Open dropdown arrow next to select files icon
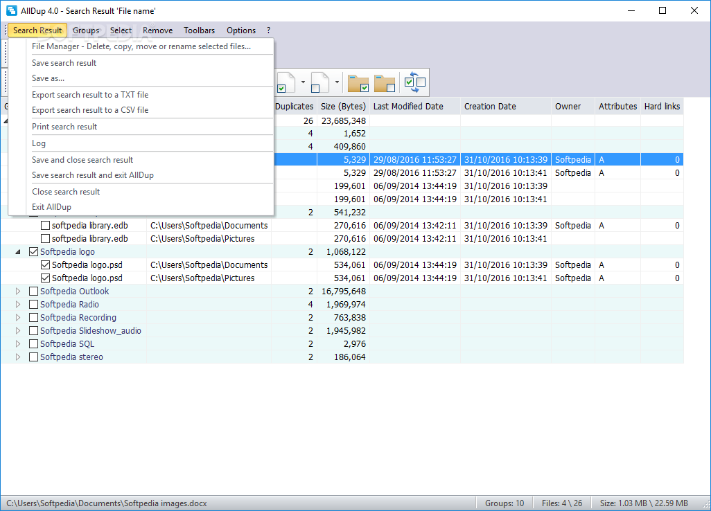The height and width of the screenshot is (511, 711). point(303,82)
